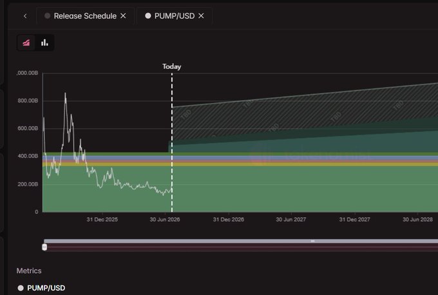The height and width of the screenshot is (295, 438).
Task: Click the 30 Jun 2026 axis label
Action: tap(165, 220)
